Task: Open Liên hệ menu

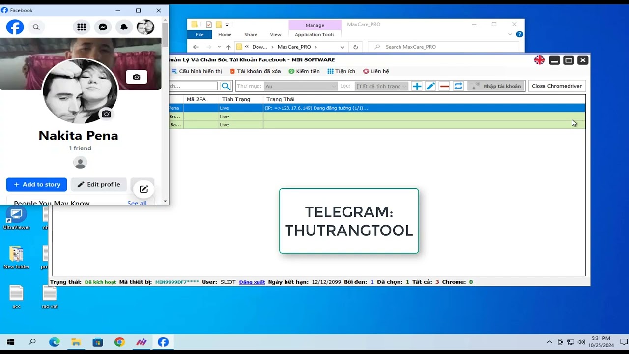Action: (376, 71)
